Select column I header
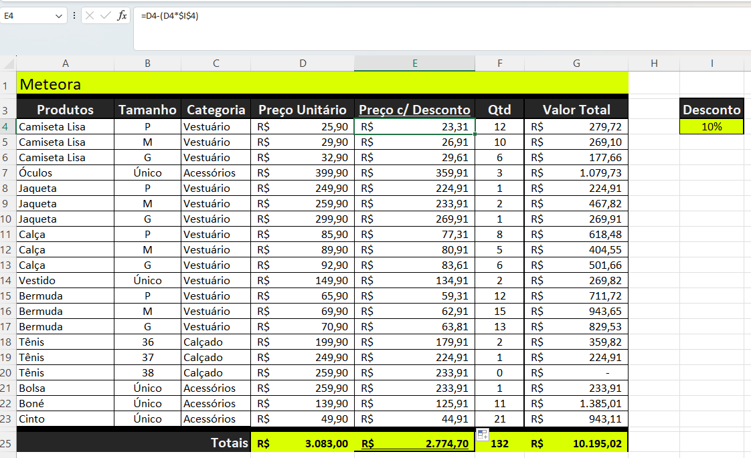This screenshot has height=458, width=751. pos(712,63)
